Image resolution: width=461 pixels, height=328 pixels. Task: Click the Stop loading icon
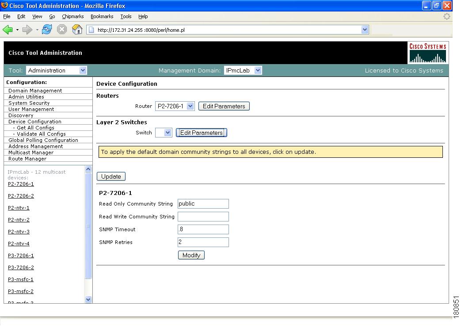(x=62, y=30)
